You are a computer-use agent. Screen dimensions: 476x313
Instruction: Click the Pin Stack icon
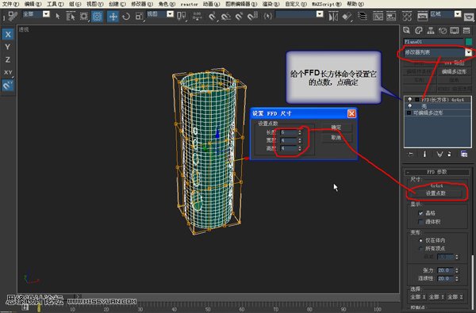410,154
